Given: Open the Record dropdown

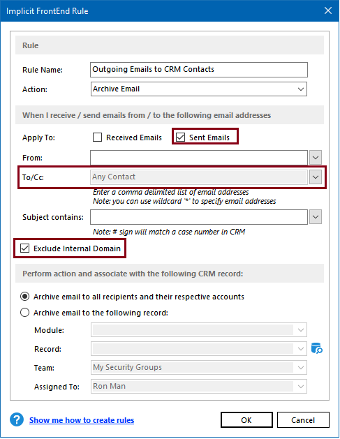Looking at the screenshot, I should [x=199, y=348].
